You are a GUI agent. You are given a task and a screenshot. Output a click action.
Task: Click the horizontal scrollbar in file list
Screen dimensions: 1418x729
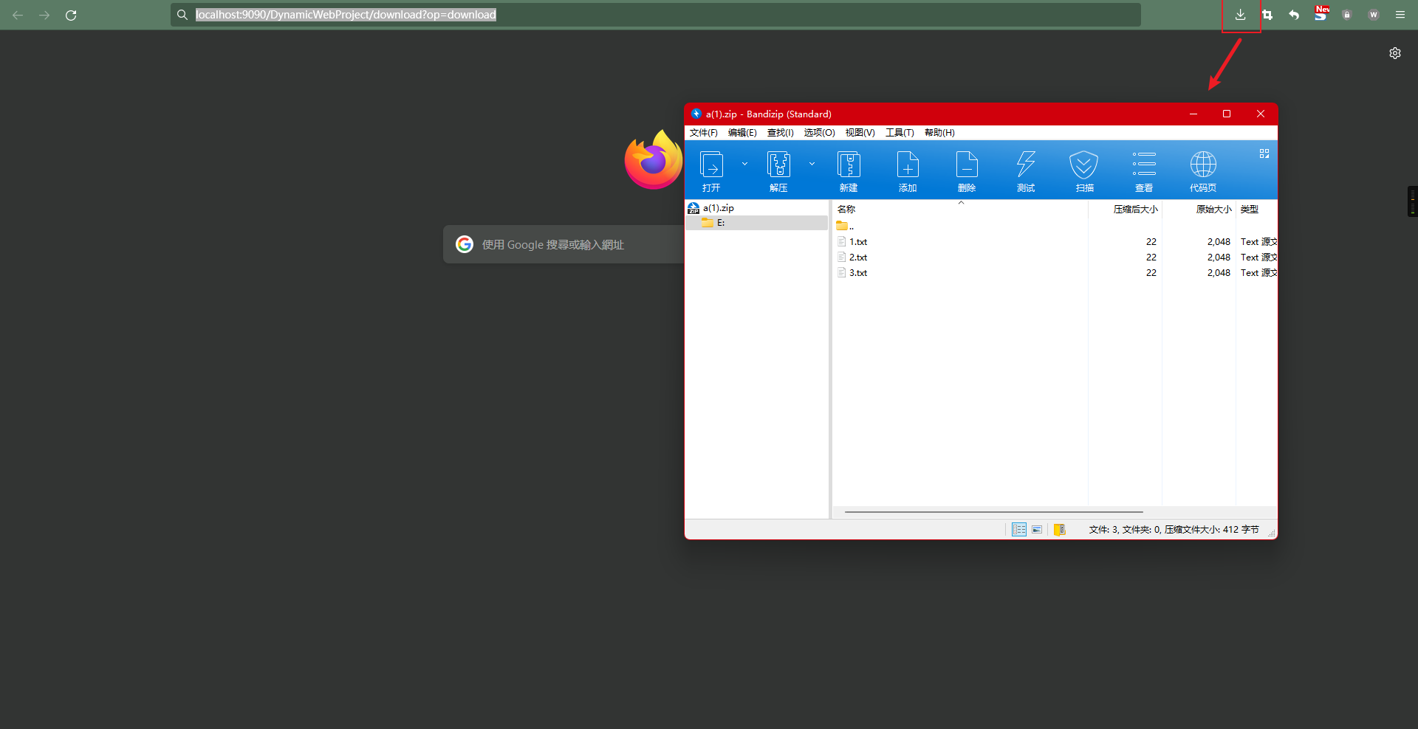pos(994,511)
